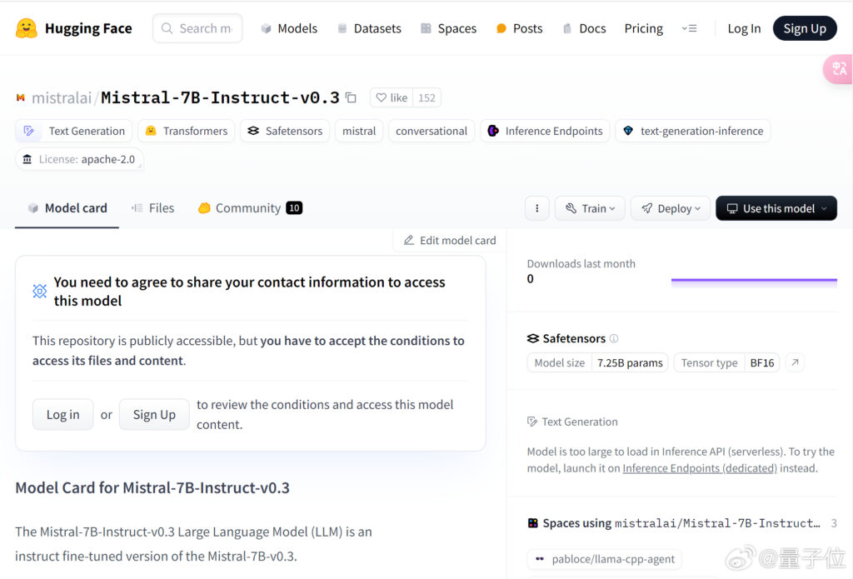Focus the search models input field
This screenshot has width=853, height=579.
click(x=197, y=28)
